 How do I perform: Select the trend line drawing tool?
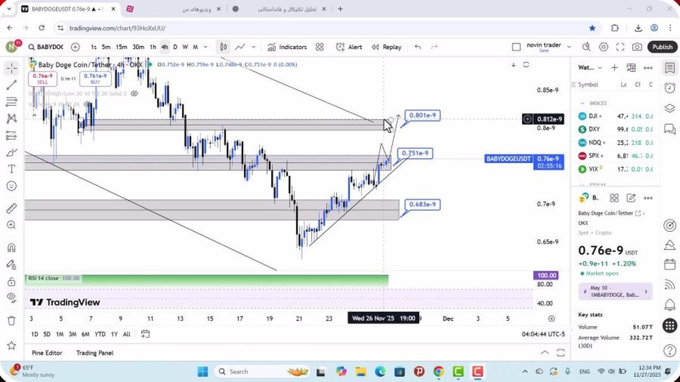tap(11, 85)
